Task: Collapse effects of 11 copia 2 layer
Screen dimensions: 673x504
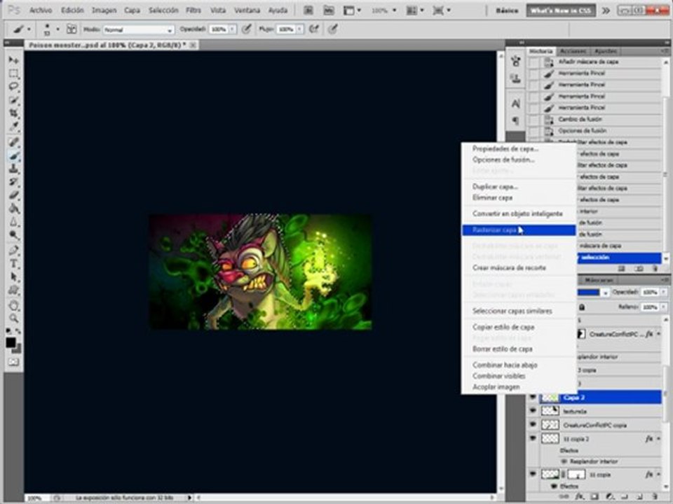Action: pyautogui.click(x=658, y=438)
